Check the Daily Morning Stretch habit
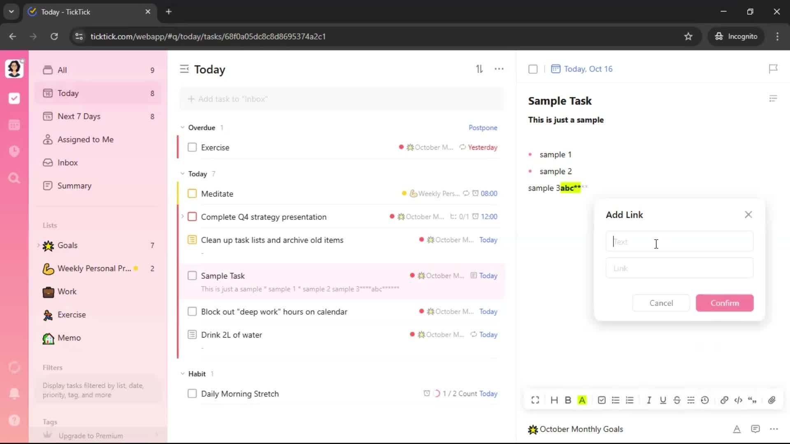This screenshot has height=444, width=790. pyautogui.click(x=192, y=393)
